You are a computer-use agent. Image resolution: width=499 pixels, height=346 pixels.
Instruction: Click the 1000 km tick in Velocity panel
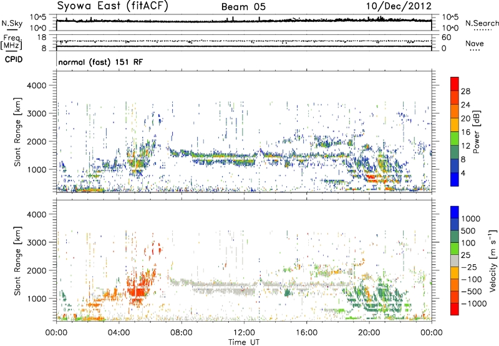click(x=36, y=299)
